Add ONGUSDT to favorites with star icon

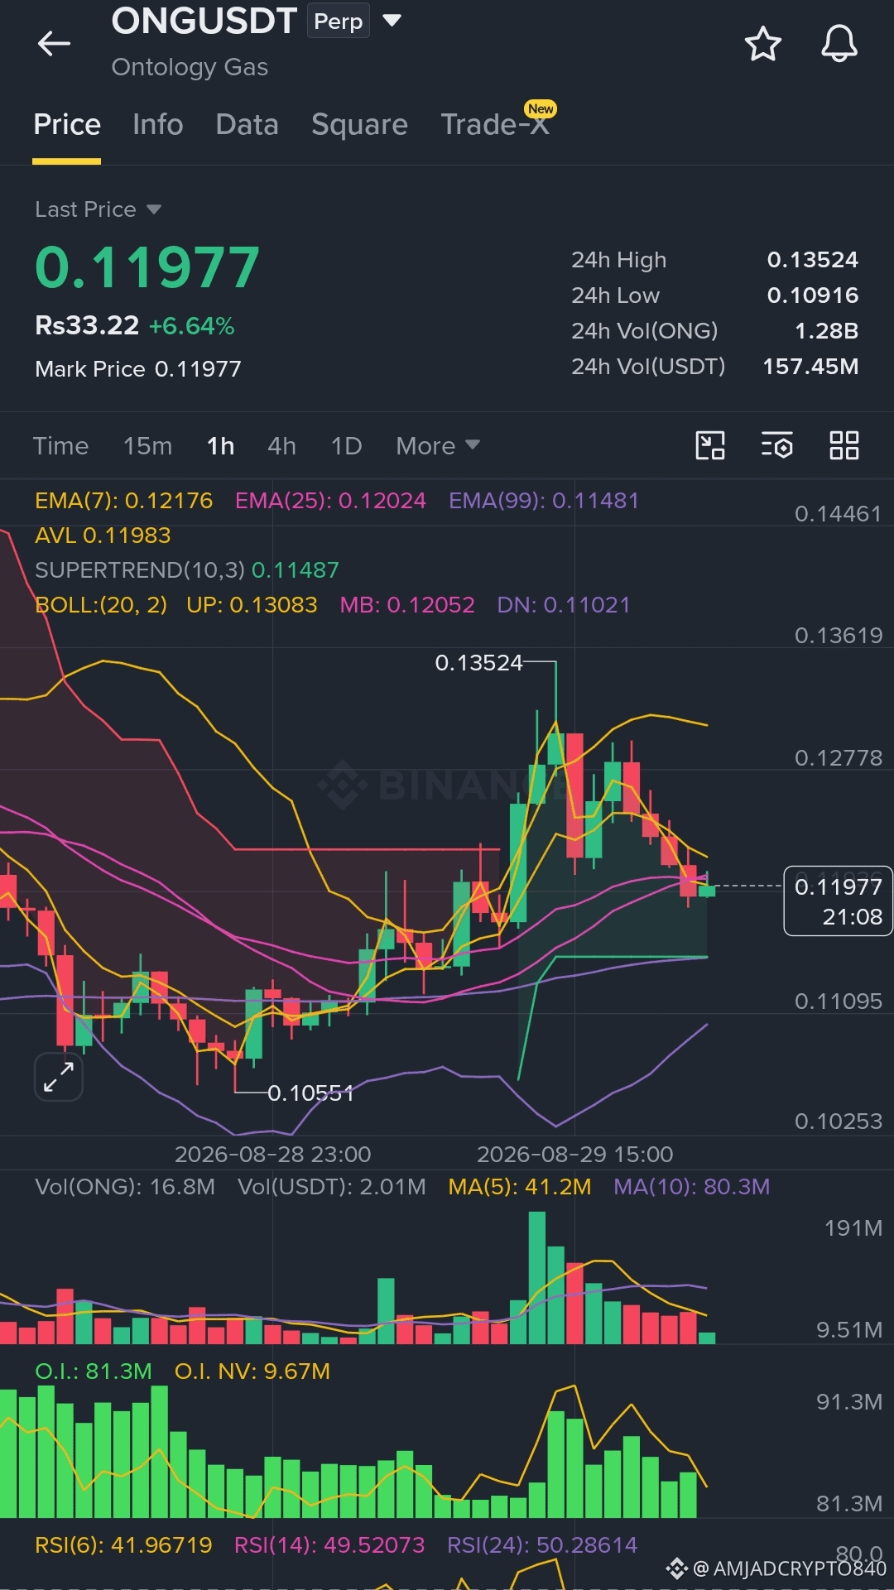point(762,44)
